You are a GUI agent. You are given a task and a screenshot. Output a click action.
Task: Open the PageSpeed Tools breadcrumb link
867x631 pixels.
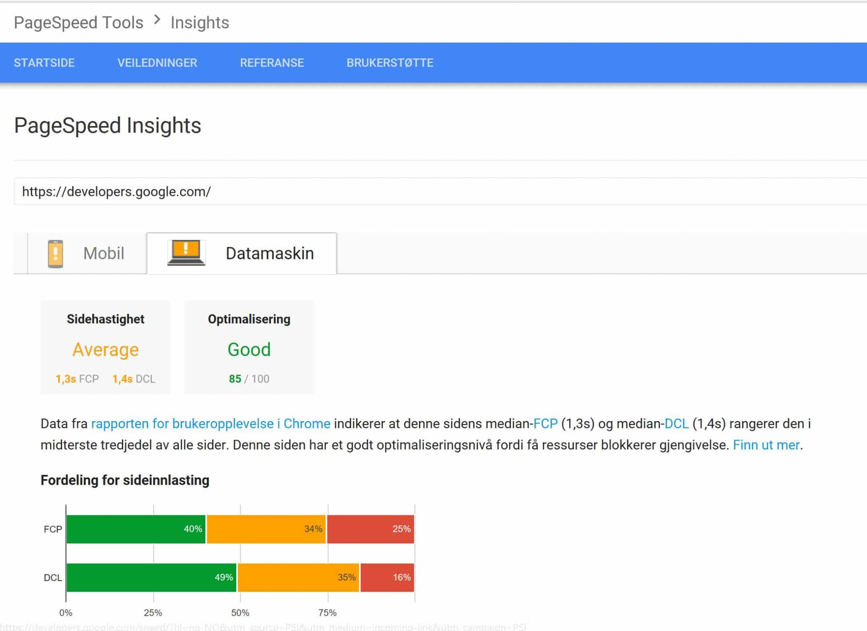(78, 22)
